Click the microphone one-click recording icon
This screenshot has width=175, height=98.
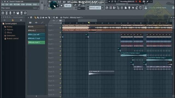pyautogui.click(x=10, y=13)
